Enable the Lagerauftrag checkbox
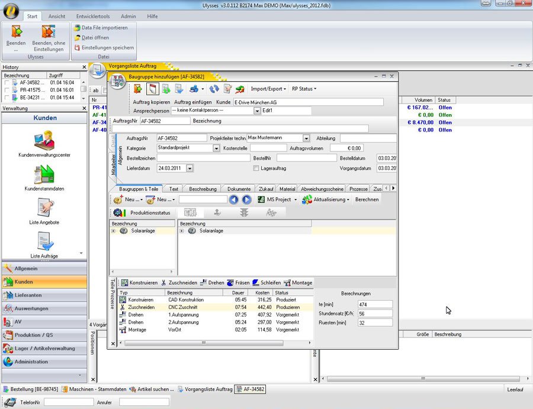The image size is (533, 409). pos(256,169)
